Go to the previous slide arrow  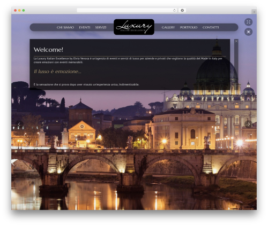(19, 124)
